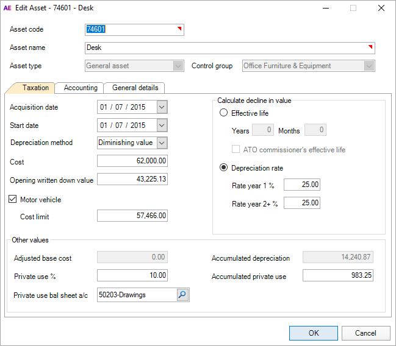Select the Taxation tab
Screen dimensions: 396x346
coord(35,88)
